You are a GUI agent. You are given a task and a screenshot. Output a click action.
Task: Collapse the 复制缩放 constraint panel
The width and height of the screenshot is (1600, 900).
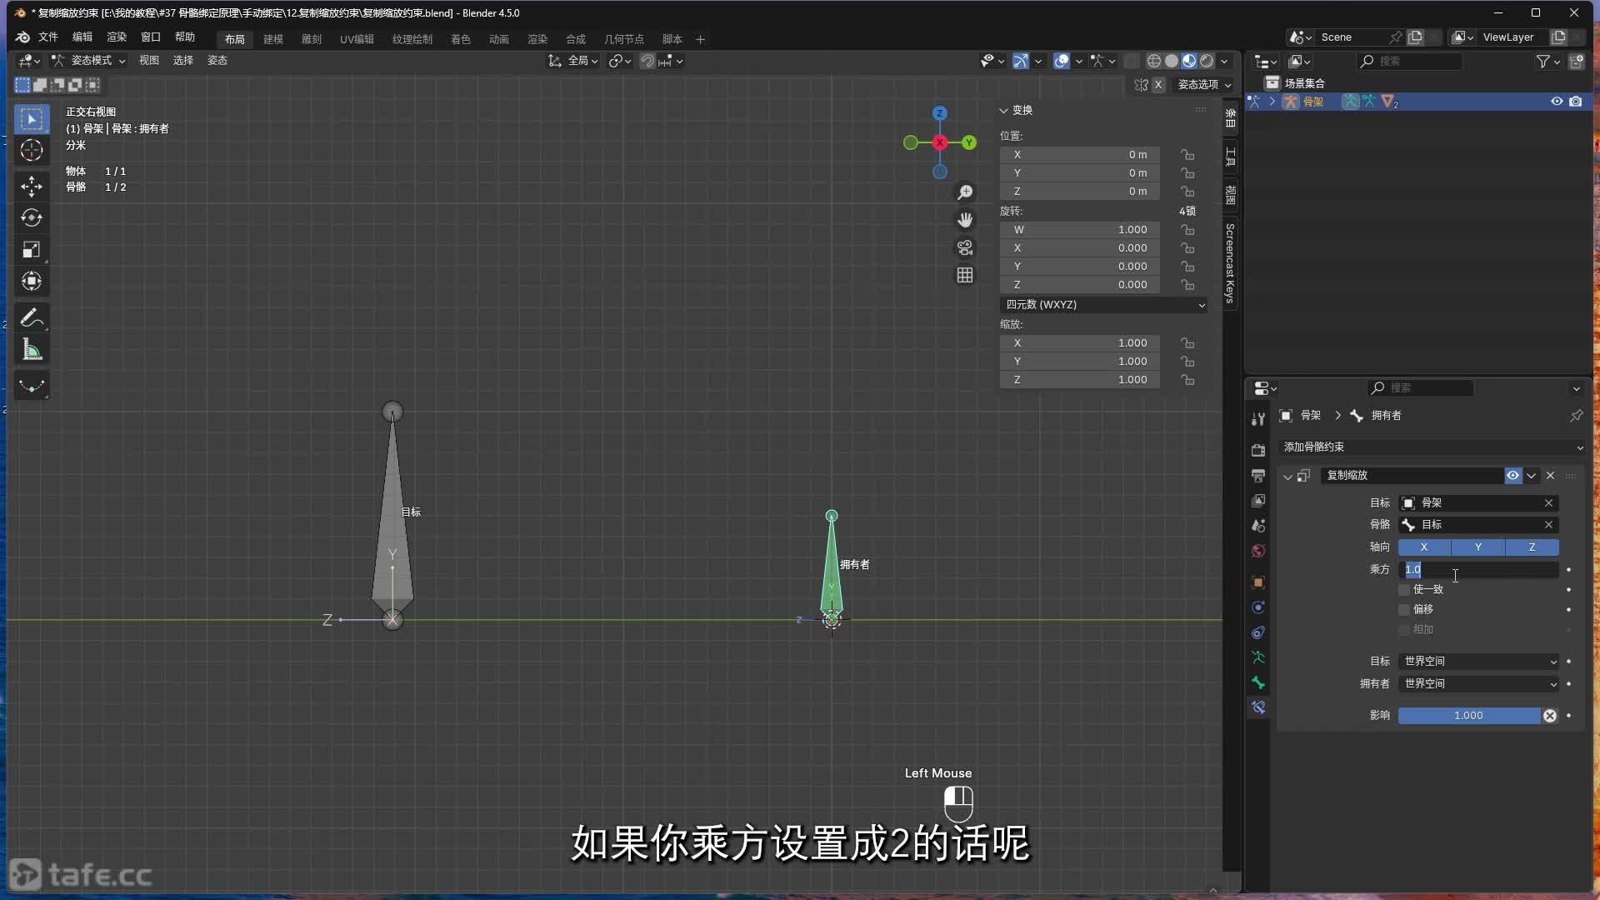point(1287,476)
